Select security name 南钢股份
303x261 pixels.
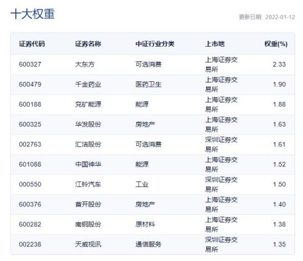(x=88, y=224)
